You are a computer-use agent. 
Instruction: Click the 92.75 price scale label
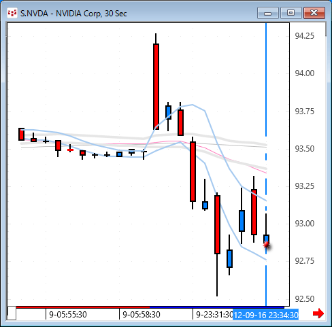point(305,261)
